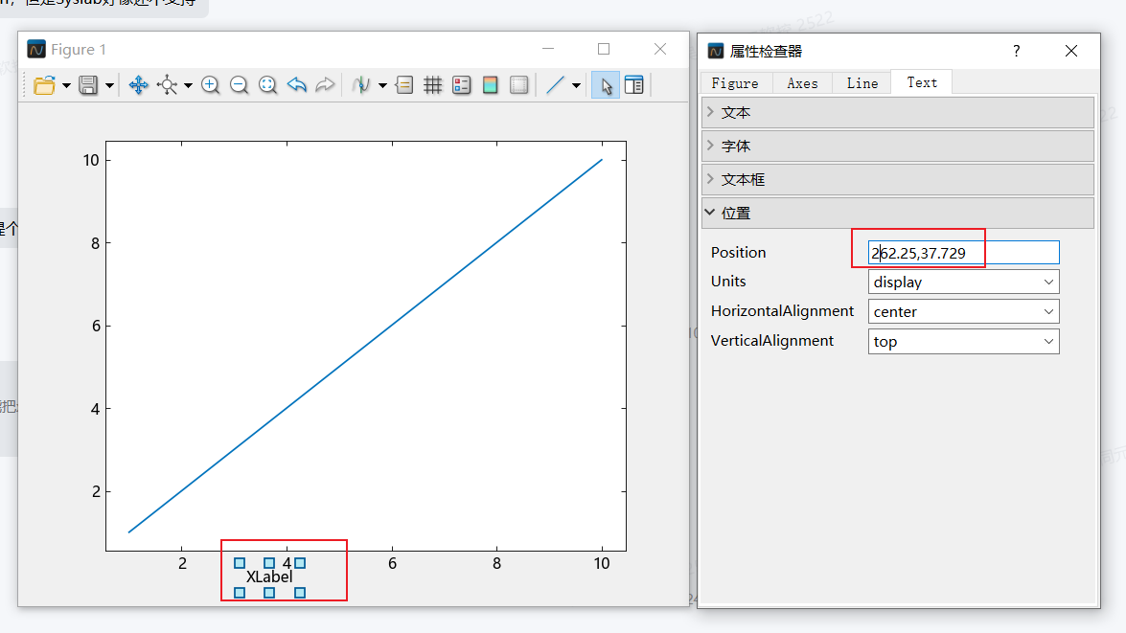The image size is (1126, 633).
Task: Open file with the folder icon
Action: point(44,85)
